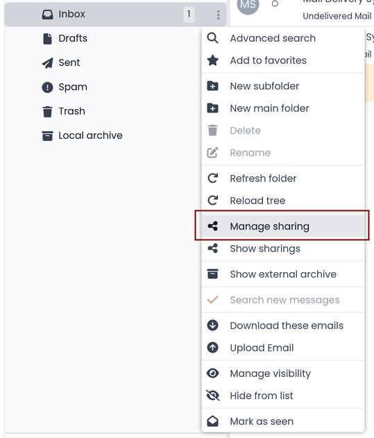Choose Show sharings from context menu
This screenshot has height=438, width=374.
tap(283, 249)
